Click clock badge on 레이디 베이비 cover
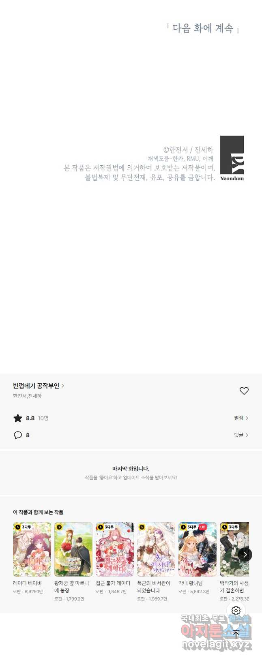262x660 pixels. [x=17, y=527]
